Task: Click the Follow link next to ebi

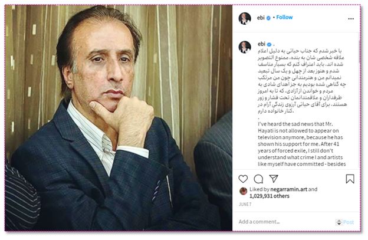Action: (284, 17)
